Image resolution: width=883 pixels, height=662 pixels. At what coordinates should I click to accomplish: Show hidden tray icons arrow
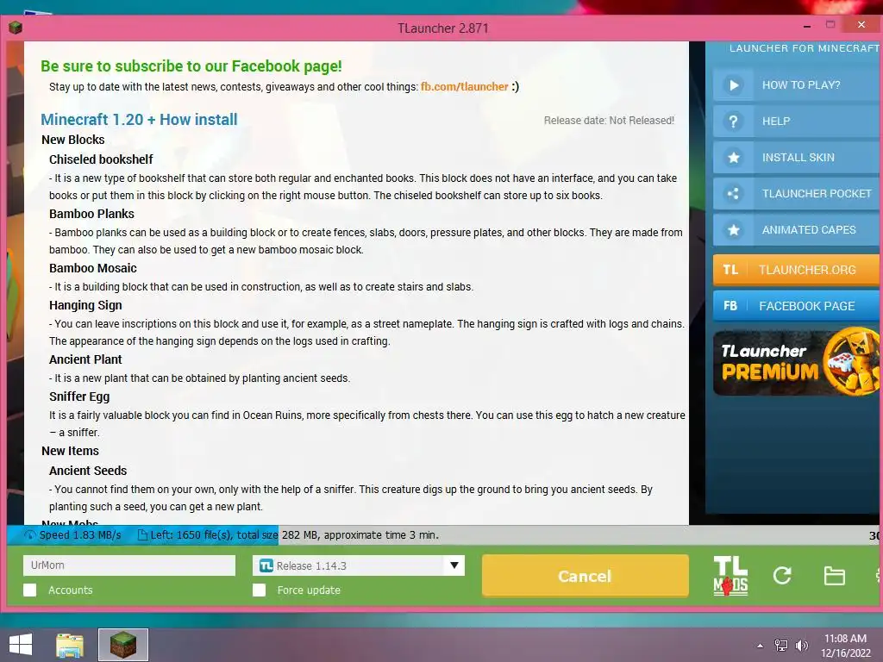[761, 646]
